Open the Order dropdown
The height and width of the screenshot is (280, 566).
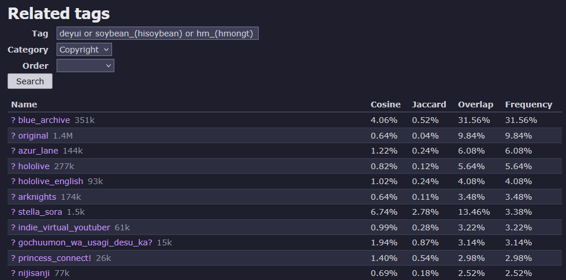click(x=85, y=66)
